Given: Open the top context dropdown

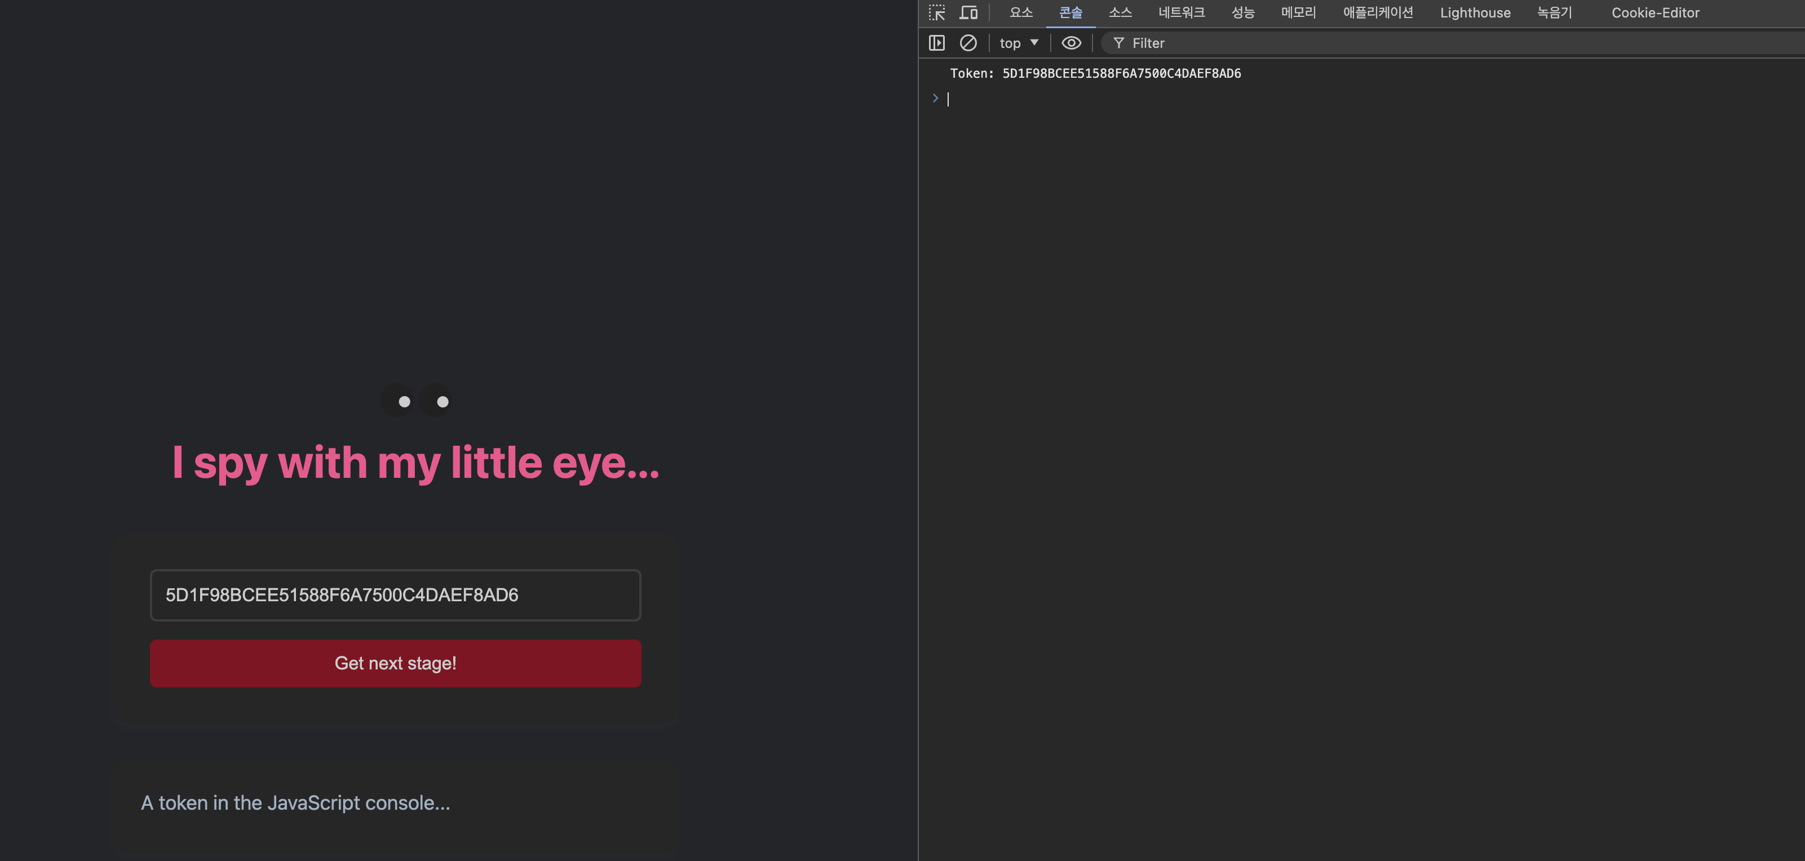Looking at the screenshot, I should (x=1019, y=43).
